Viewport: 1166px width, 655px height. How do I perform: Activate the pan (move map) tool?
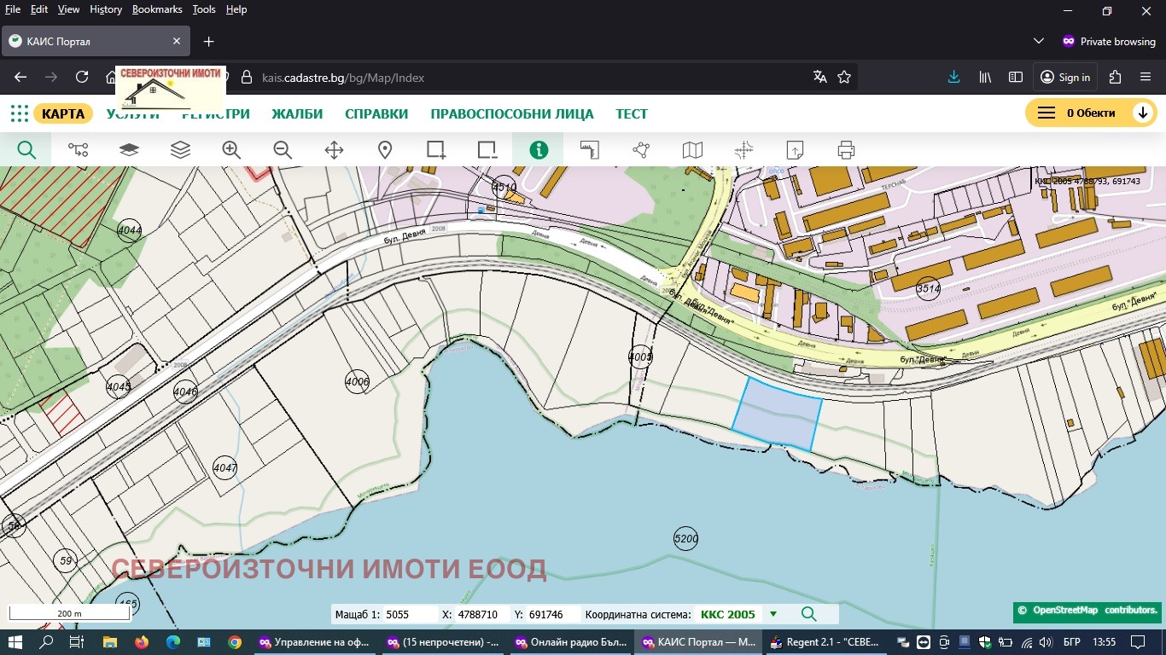pos(333,149)
